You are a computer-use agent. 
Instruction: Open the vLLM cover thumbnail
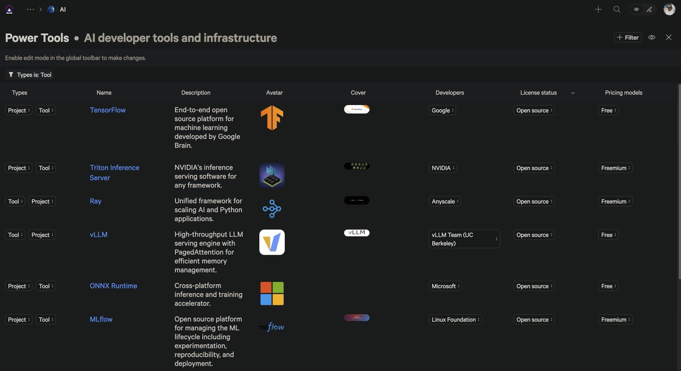click(x=356, y=233)
